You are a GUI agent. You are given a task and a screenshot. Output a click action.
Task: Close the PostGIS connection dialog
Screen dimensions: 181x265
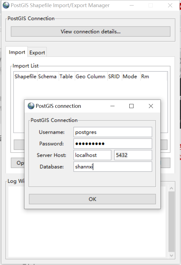pyautogui.click(x=151, y=106)
